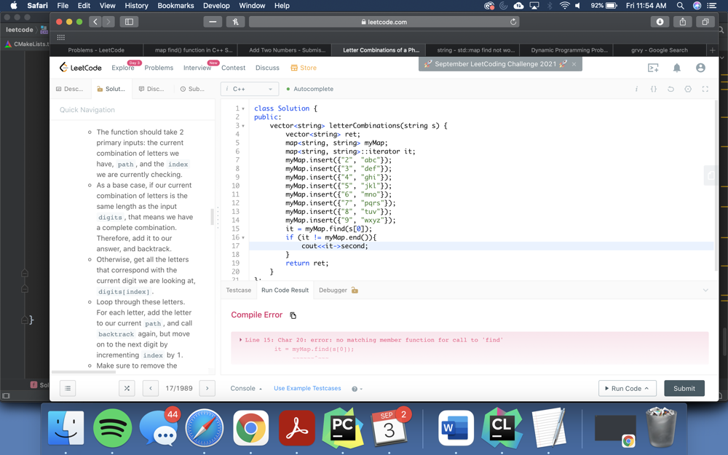Viewport: 728px width, 455px height.
Task: Expand the compile error details triangle
Action: point(240,340)
